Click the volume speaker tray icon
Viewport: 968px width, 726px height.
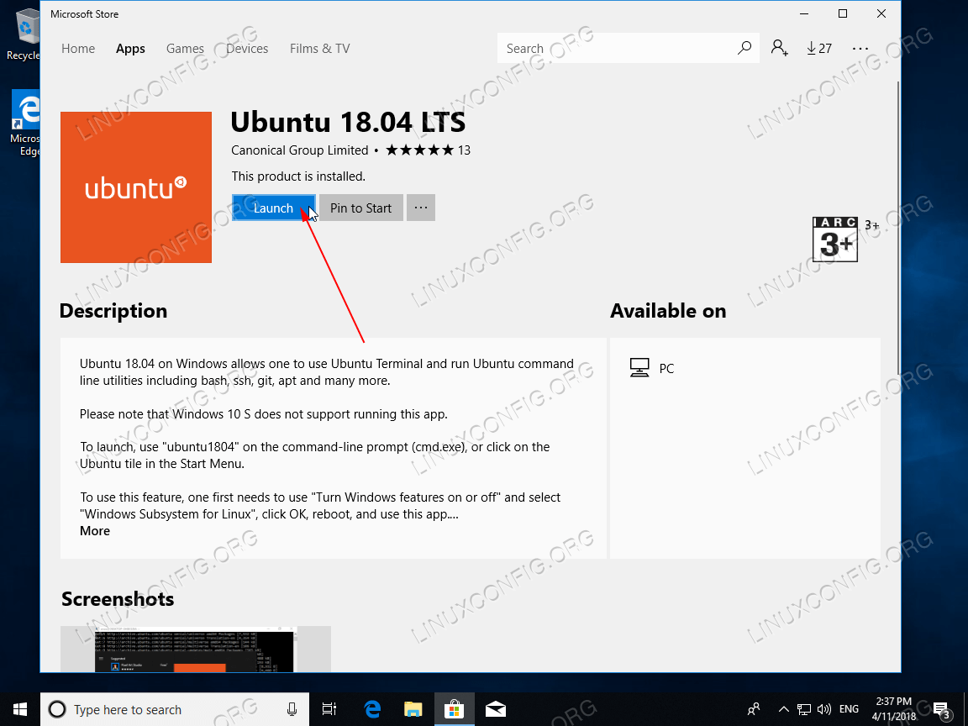(x=824, y=709)
